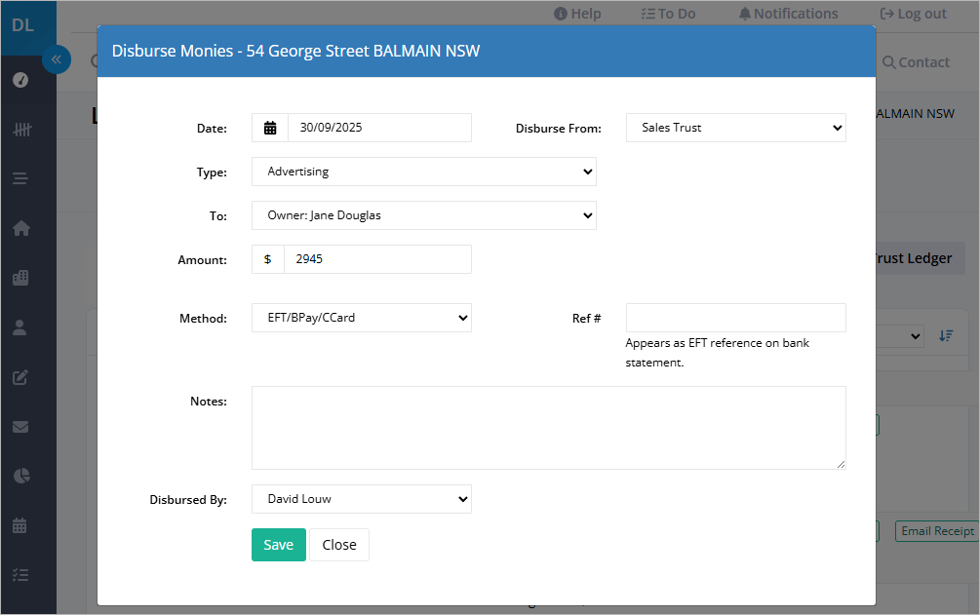The height and width of the screenshot is (615, 980).
Task: Expand the Type dropdown showing Advertising
Action: pos(424,172)
